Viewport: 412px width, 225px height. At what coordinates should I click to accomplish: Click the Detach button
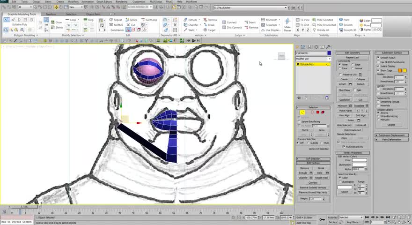point(360,84)
